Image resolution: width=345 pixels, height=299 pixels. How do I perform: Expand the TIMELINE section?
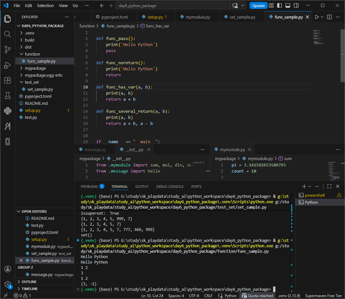click(45, 289)
